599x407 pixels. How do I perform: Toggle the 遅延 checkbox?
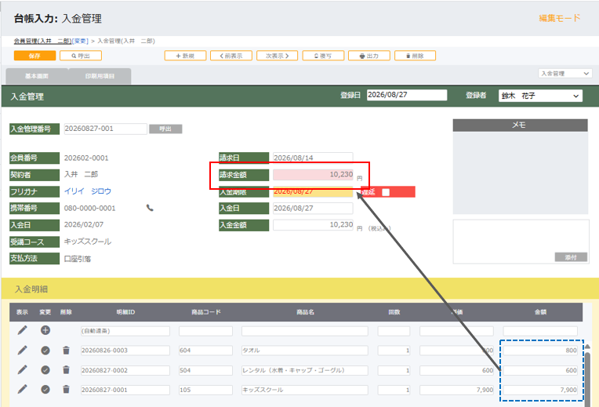[x=386, y=192]
